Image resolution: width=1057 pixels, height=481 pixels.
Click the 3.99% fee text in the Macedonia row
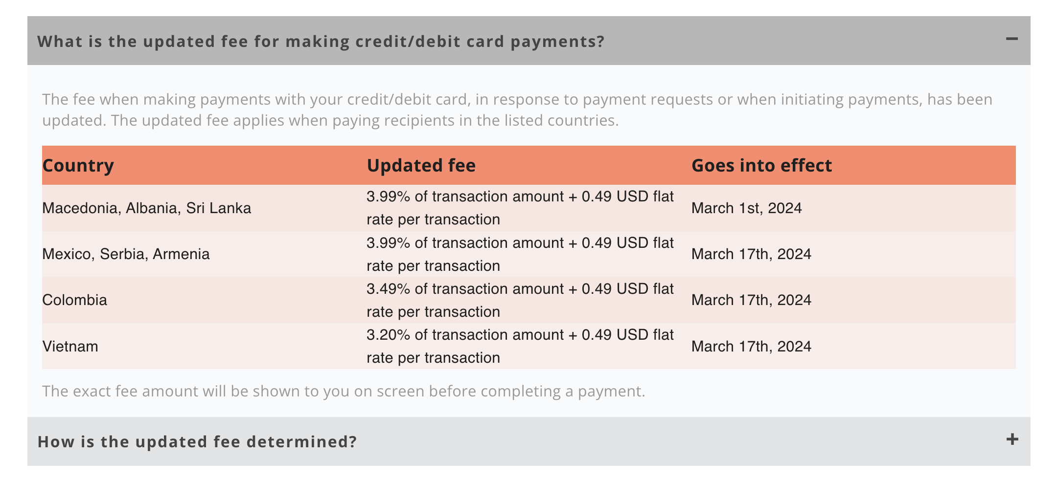point(520,208)
